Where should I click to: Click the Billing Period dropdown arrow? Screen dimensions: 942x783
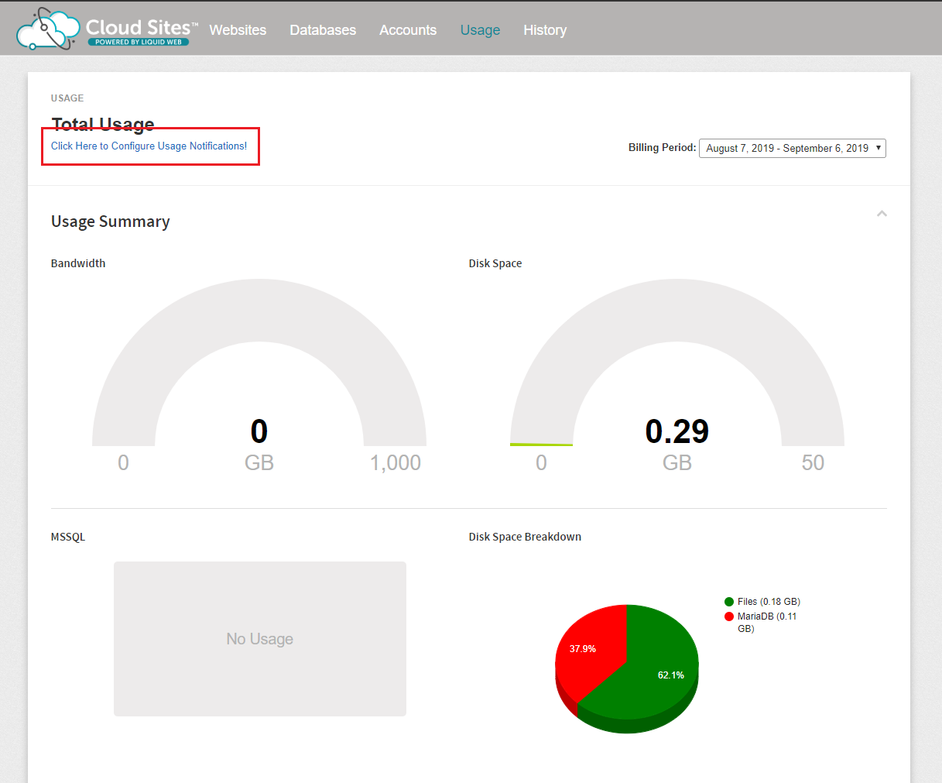879,148
